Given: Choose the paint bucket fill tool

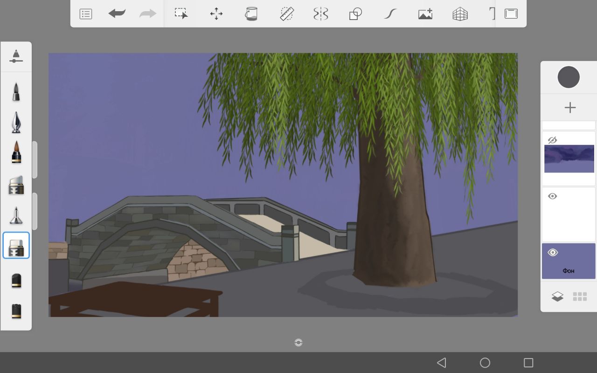Looking at the screenshot, I should click(251, 14).
